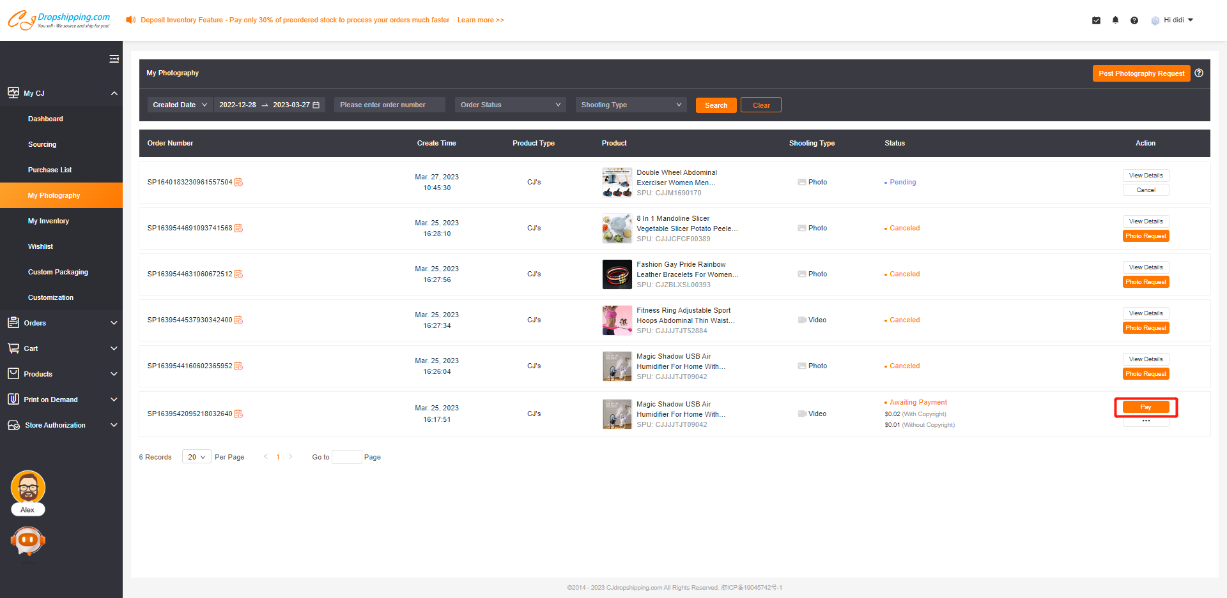Image resolution: width=1227 pixels, height=598 pixels.
Task: Change the 20 per page selector
Action: pos(196,457)
